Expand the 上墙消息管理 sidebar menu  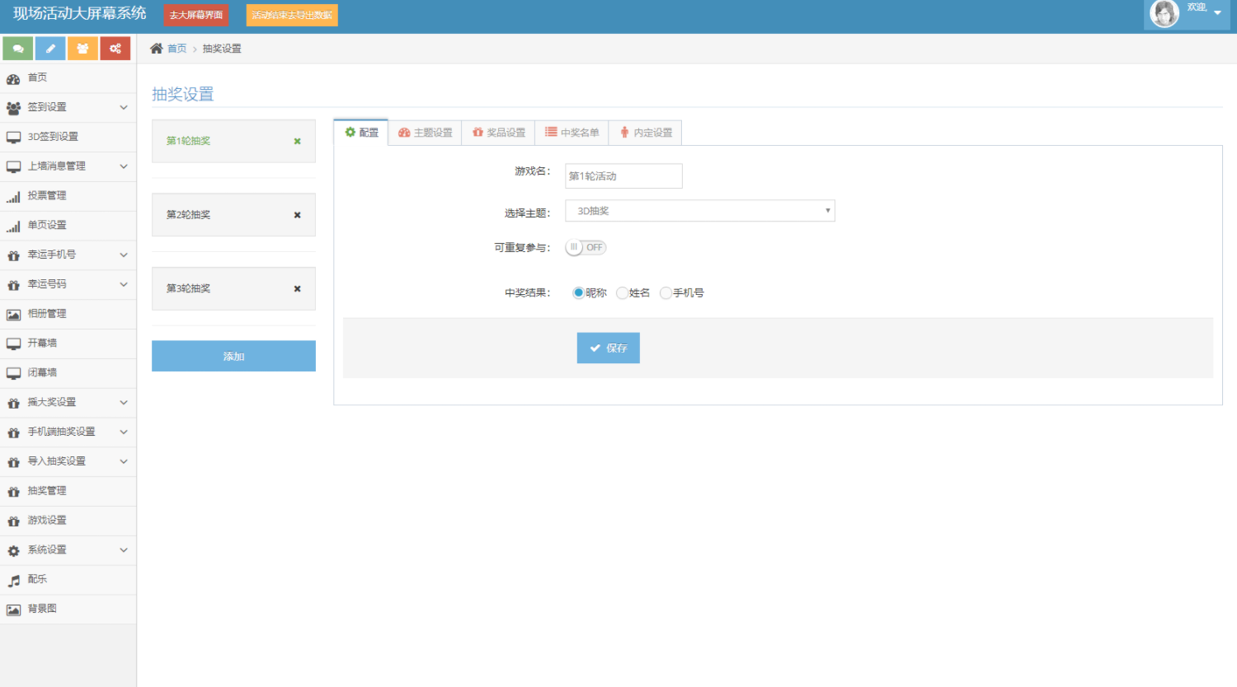(68, 166)
